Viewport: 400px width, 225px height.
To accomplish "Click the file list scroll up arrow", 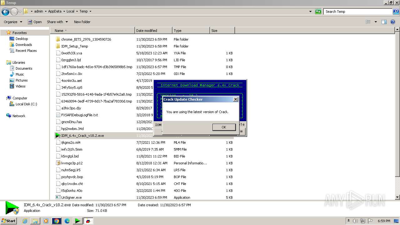I will tap(397, 30).
